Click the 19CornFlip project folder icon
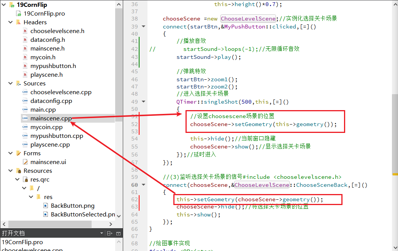 tap(12, 5)
